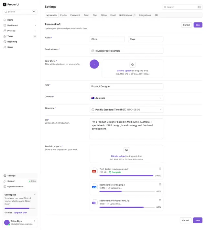Click Dashboard prototype FINAL.fig progress bar

click(127, 207)
